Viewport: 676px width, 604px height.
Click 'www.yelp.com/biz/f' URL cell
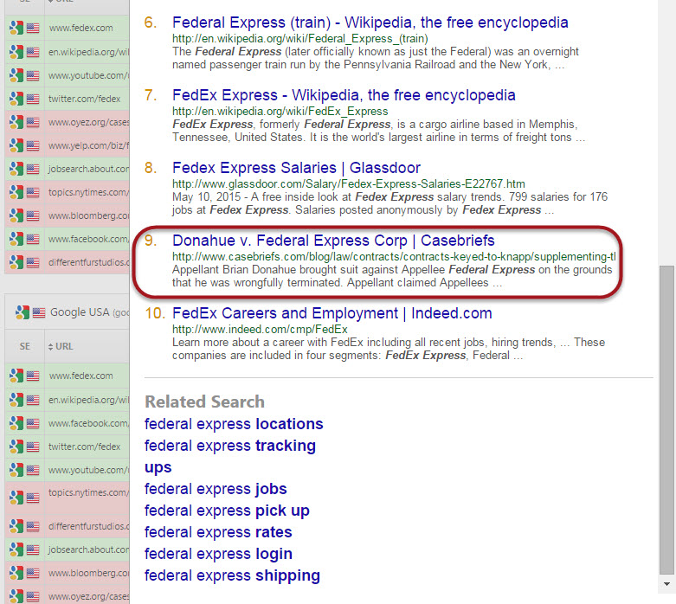(x=88, y=145)
